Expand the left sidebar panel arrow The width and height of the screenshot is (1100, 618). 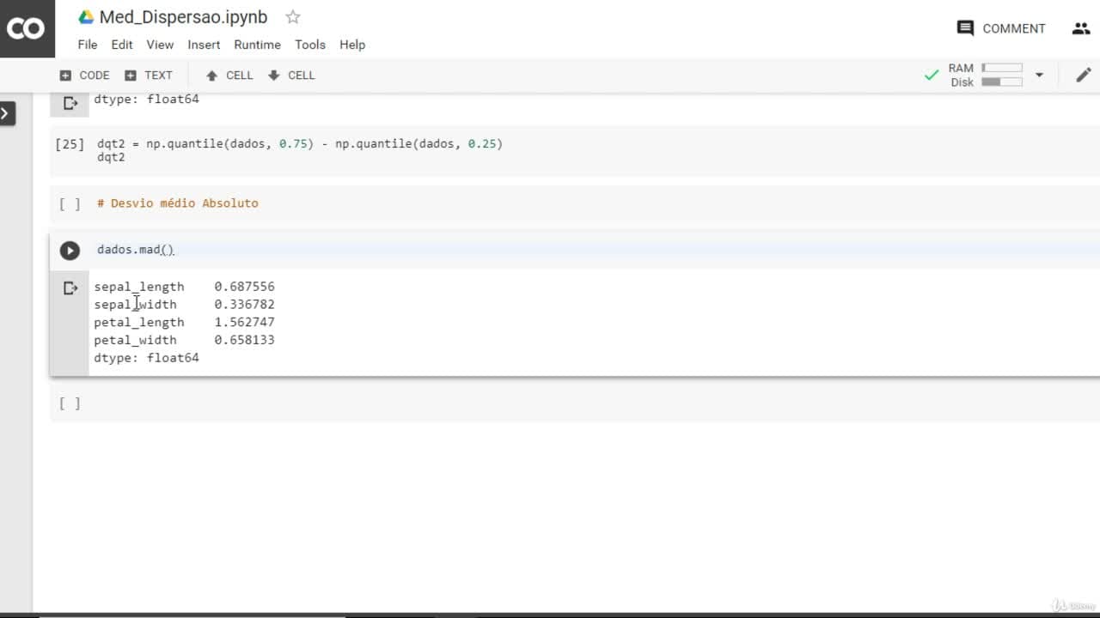pos(7,113)
